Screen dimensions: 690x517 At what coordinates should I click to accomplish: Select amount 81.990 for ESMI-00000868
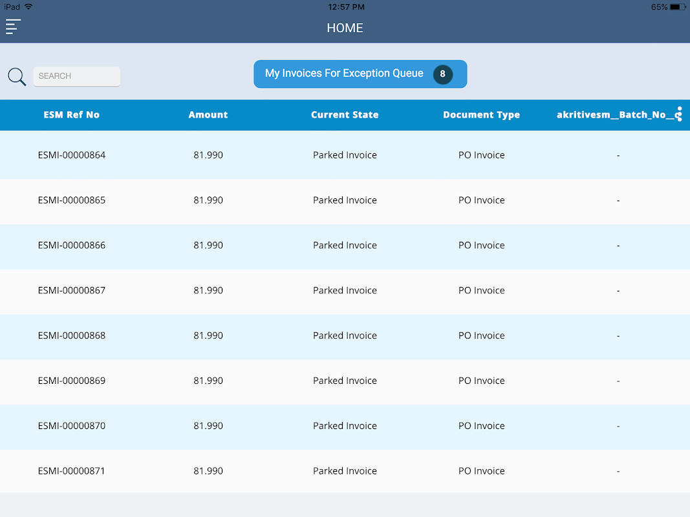pyautogui.click(x=208, y=336)
